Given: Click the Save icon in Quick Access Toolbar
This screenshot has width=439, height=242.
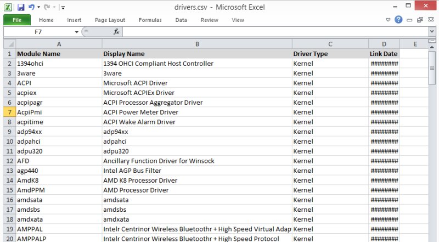Looking at the screenshot, I should point(21,7).
